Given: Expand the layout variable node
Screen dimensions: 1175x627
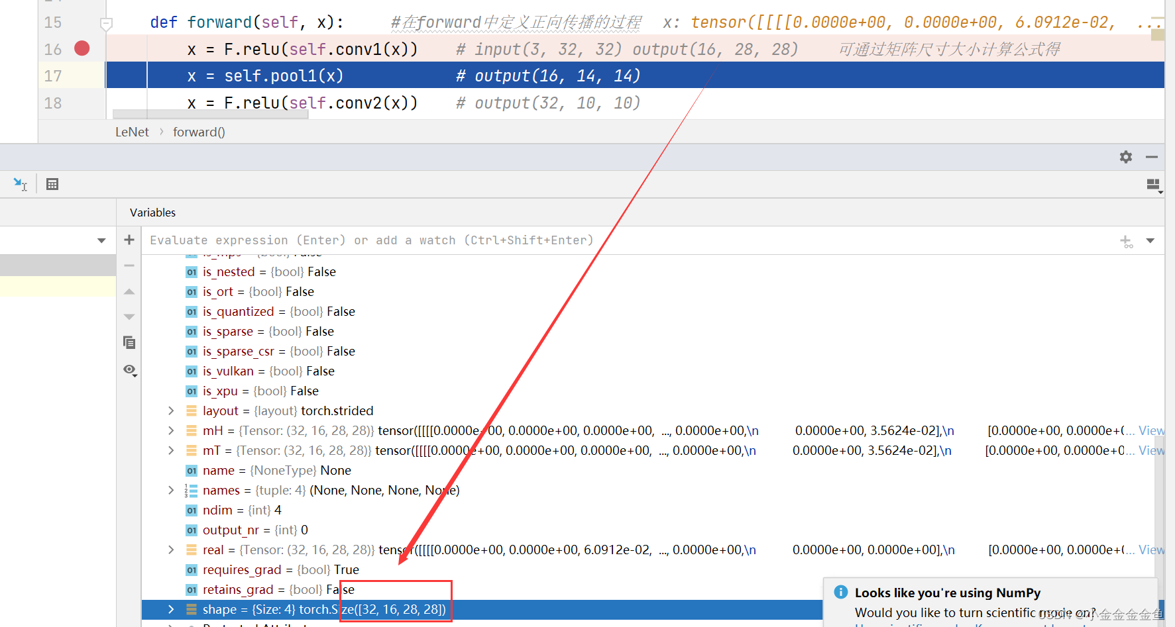Looking at the screenshot, I should tap(171, 410).
